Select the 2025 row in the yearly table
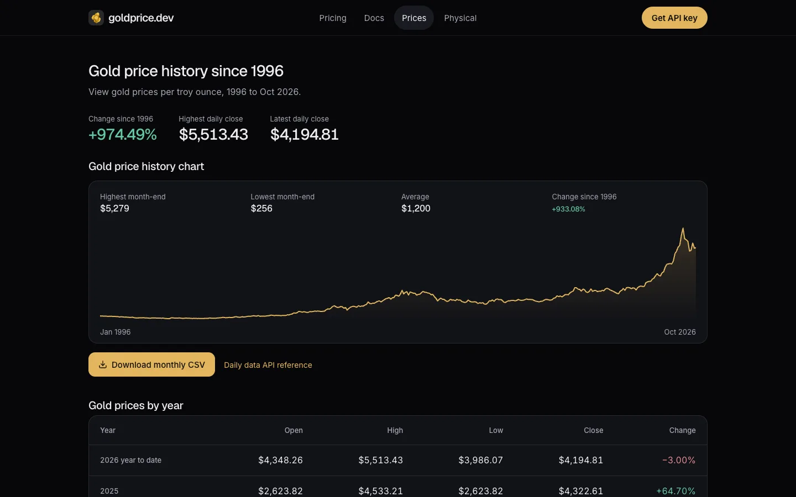Viewport: 796px width, 497px height. point(398,489)
